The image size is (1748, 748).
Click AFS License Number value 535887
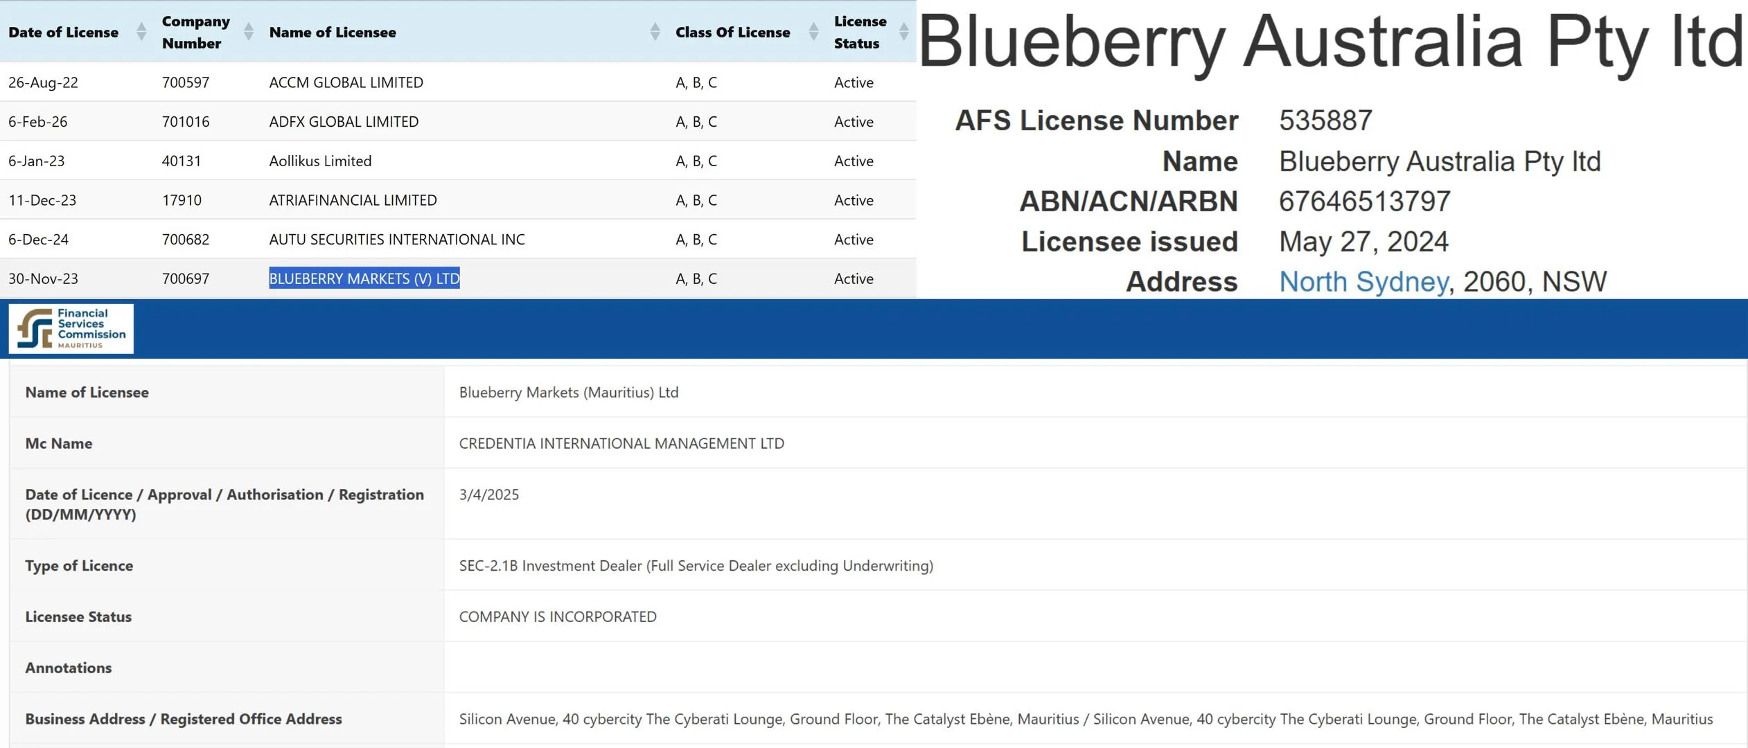click(1325, 121)
